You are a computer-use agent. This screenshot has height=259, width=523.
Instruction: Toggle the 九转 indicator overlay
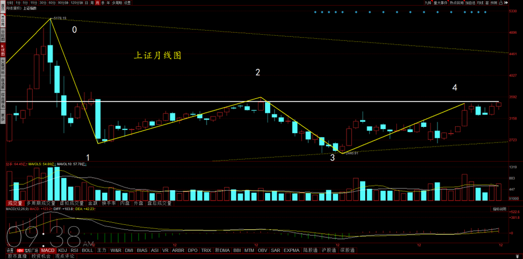point(428,3)
